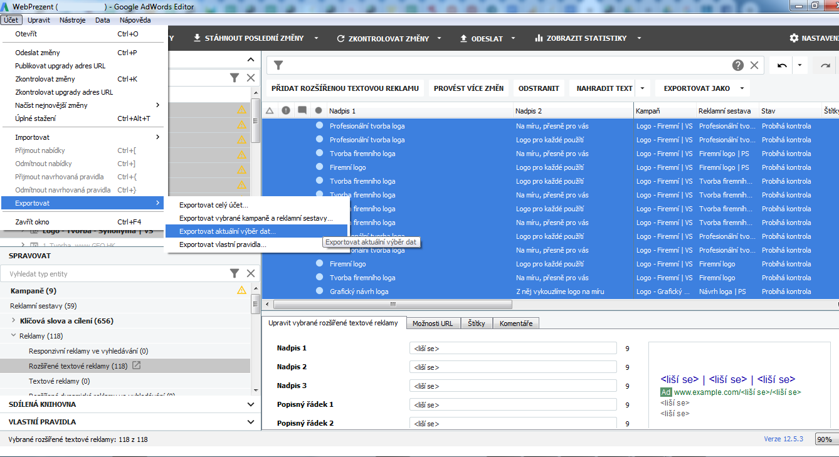Select Zavřít okno menu entry
The image size is (839, 457).
(83, 222)
